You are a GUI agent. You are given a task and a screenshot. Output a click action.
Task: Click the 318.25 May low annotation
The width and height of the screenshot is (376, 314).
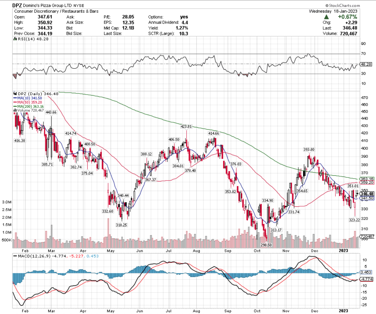point(121,225)
